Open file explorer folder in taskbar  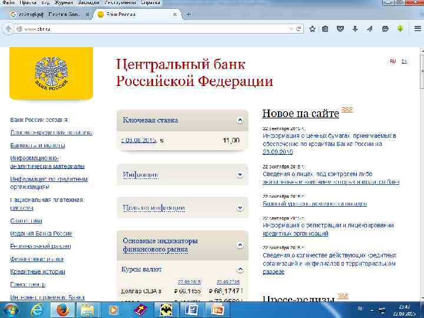pyautogui.click(x=87, y=310)
